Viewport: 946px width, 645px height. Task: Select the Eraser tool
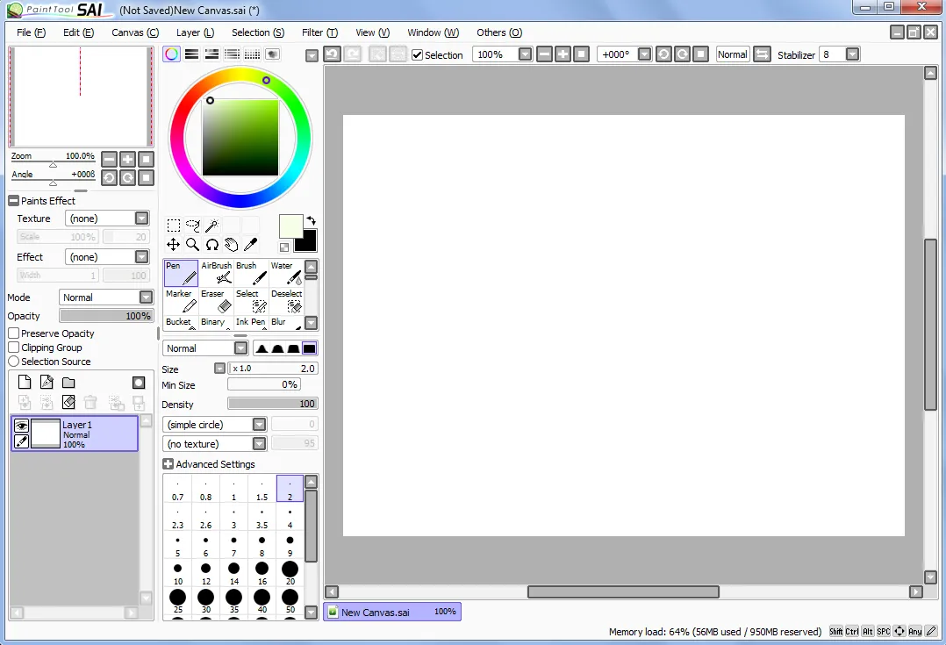coord(216,301)
